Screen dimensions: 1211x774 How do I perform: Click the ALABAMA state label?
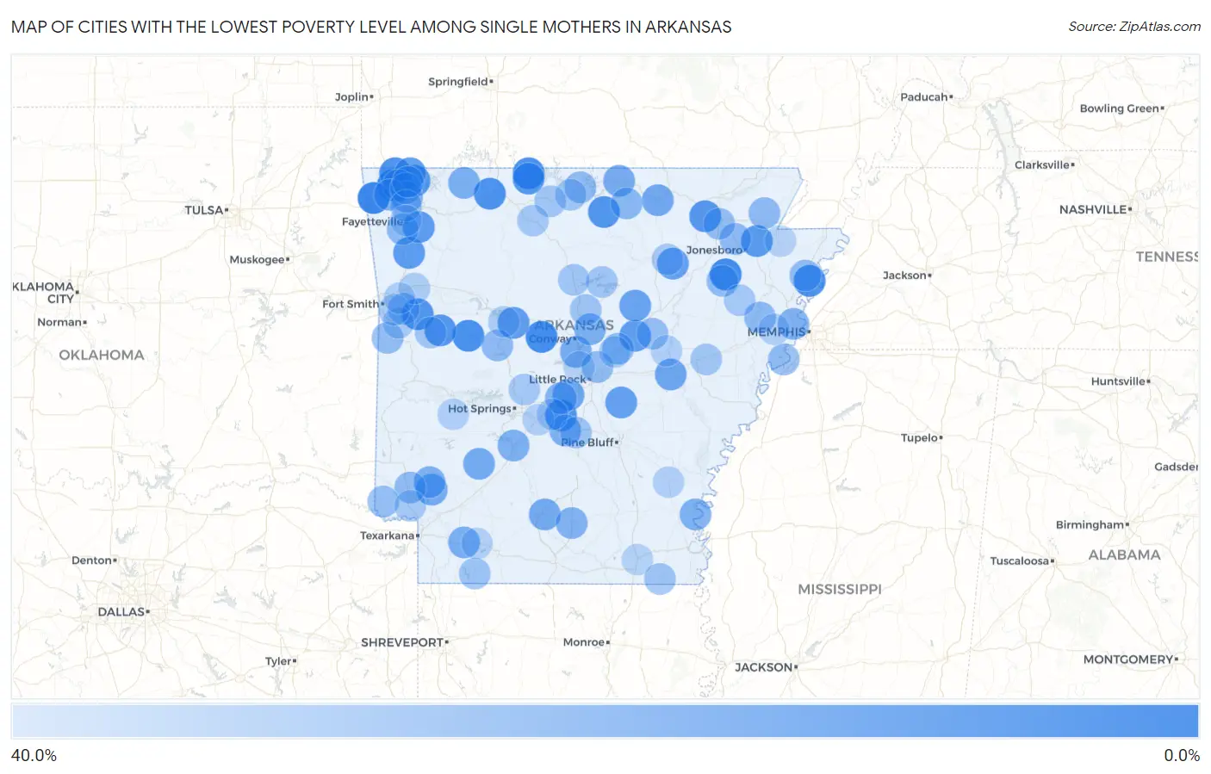[x=1124, y=555]
